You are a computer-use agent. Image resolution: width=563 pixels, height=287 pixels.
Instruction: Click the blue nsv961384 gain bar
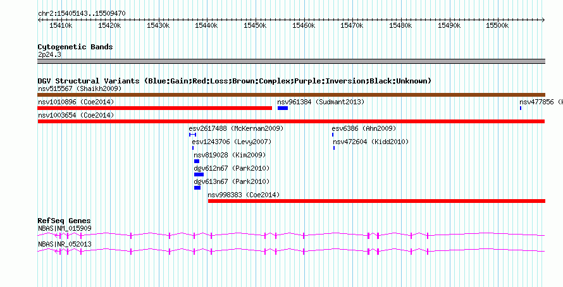[283, 108]
